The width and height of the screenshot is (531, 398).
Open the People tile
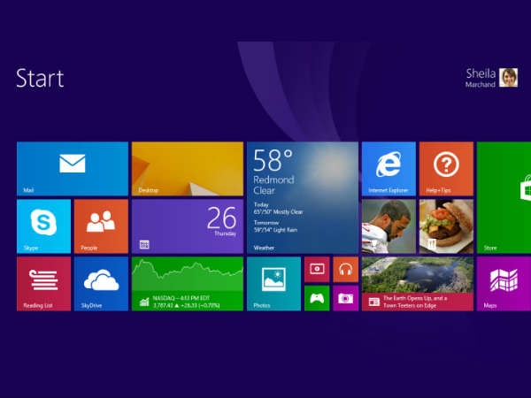(101, 226)
